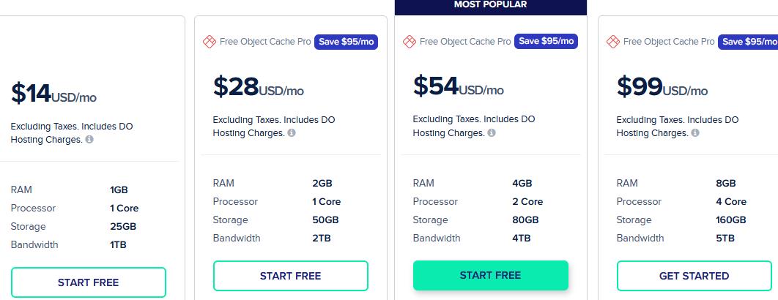The image size is (778, 300).
Task: Click Free Object Cache Pro text in $99 plan
Action: (669, 42)
